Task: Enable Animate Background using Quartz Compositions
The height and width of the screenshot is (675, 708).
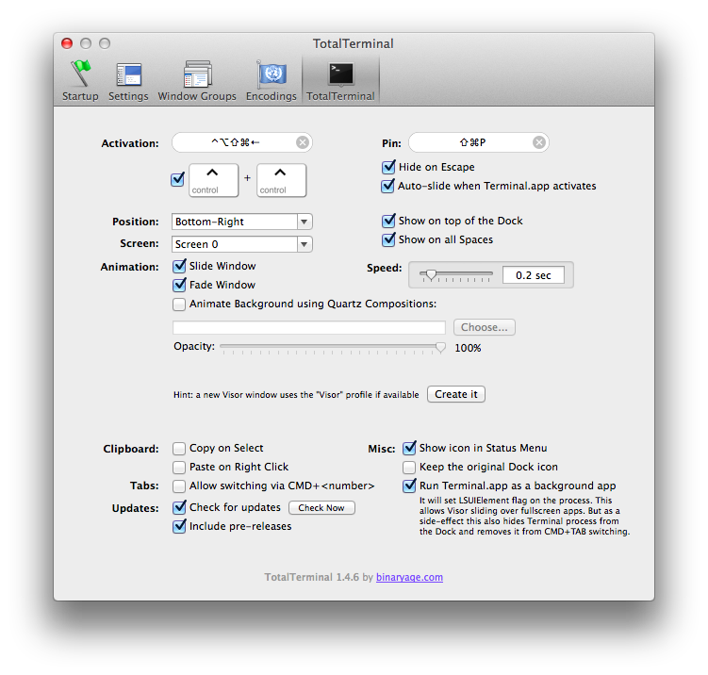Action: (x=179, y=305)
